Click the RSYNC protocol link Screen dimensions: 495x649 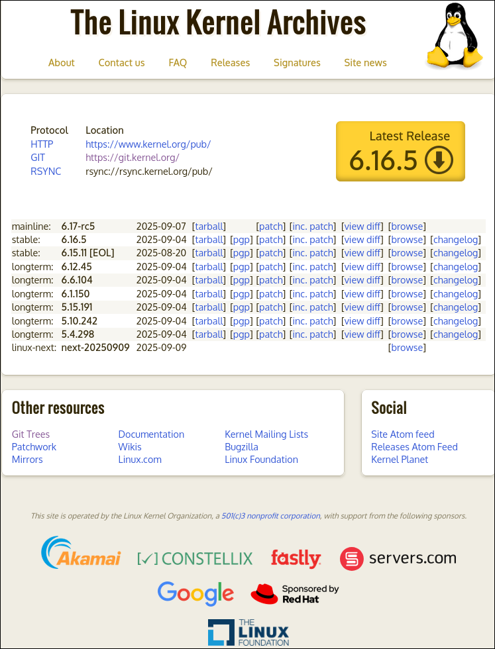[x=46, y=172]
